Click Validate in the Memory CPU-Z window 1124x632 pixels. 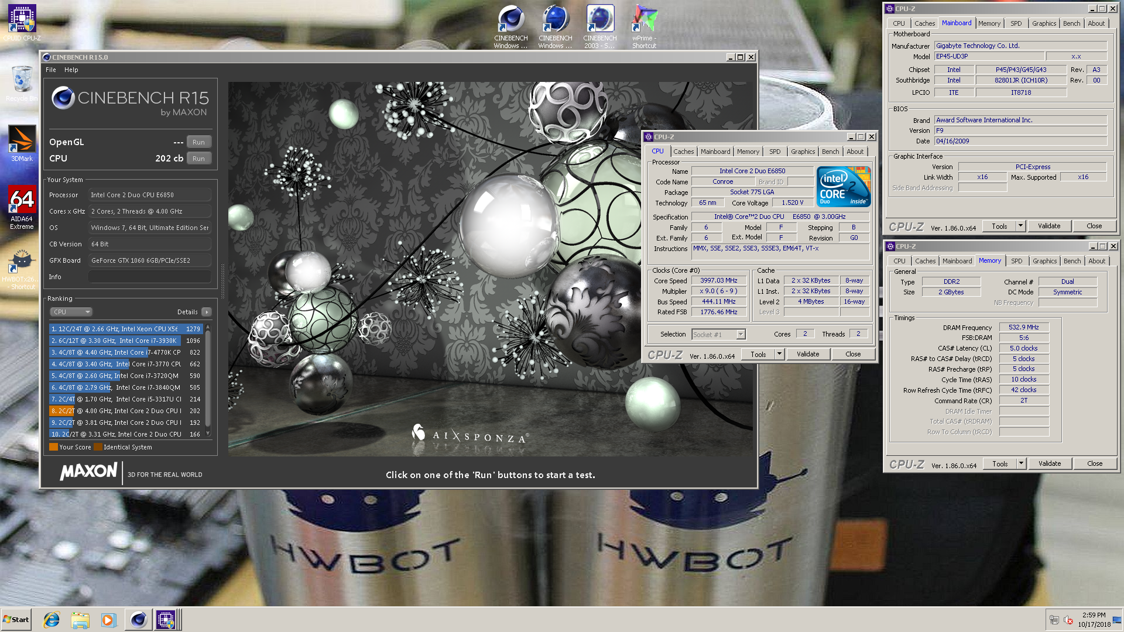click(x=1050, y=463)
